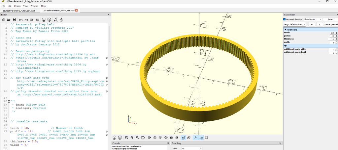Indent the selected code lines
Screen dimensions: 338x150
point(37,20)
